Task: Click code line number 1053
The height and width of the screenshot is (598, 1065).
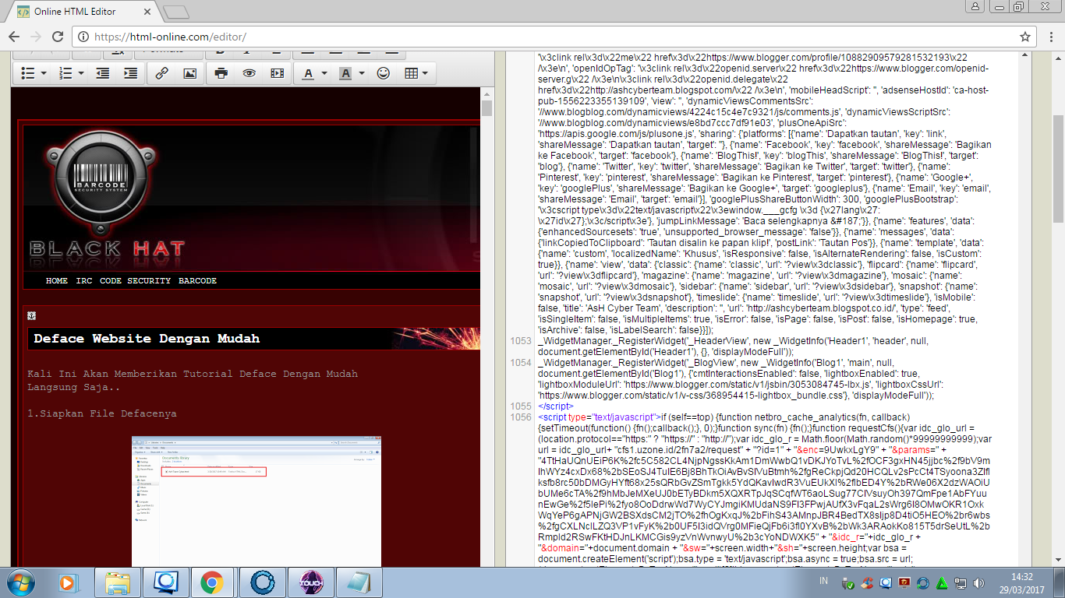Action: click(520, 341)
